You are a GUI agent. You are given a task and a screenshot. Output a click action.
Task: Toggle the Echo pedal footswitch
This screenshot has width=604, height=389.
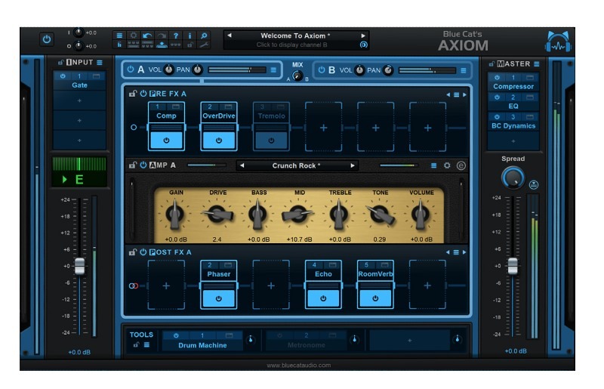[x=323, y=298]
